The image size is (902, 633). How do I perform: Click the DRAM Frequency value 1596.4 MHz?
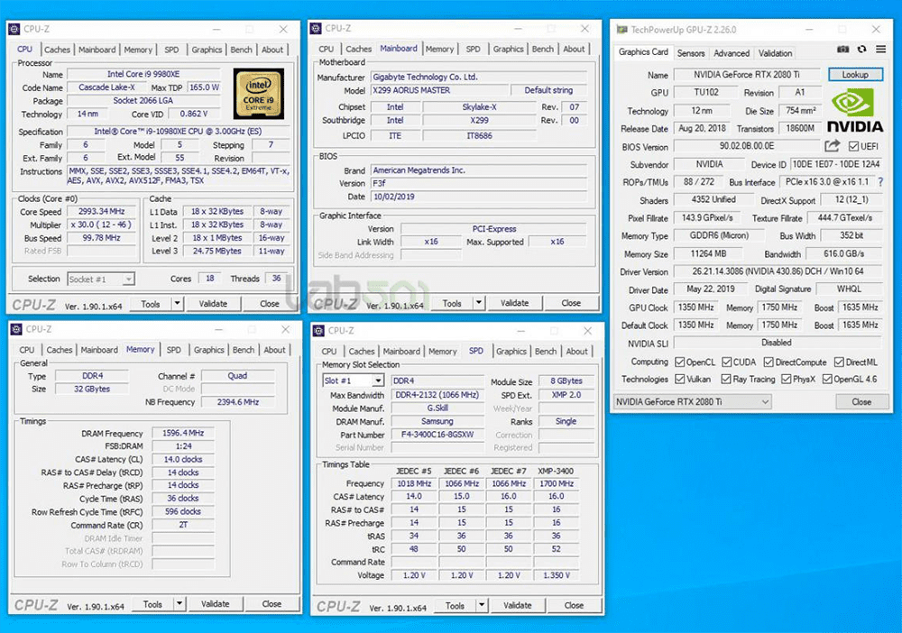click(x=183, y=433)
